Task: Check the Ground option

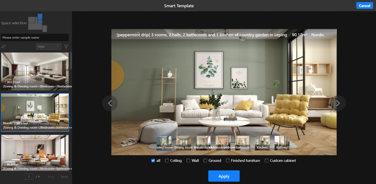Action: pyautogui.click(x=205, y=161)
